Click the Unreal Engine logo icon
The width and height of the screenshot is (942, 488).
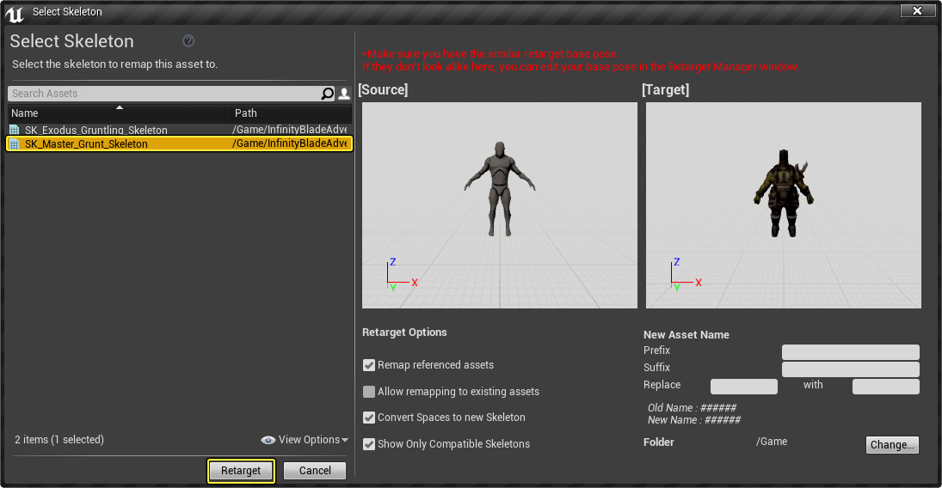[x=15, y=12]
